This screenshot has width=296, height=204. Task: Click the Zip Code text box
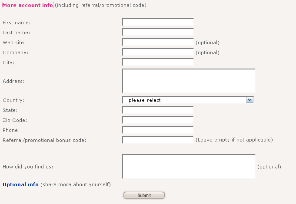(158, 120)
